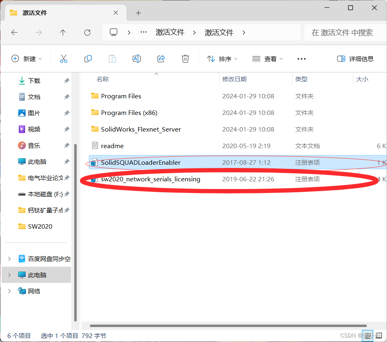The image size is (387, 342).
Task: Click last 激活文件 breadcrumb segment
Action: [219, 32]
